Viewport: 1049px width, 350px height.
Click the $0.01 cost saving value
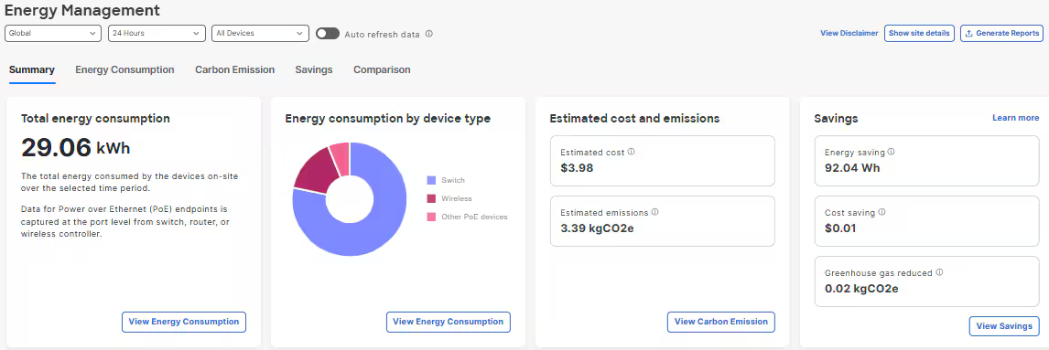click(x=840, y=228)
